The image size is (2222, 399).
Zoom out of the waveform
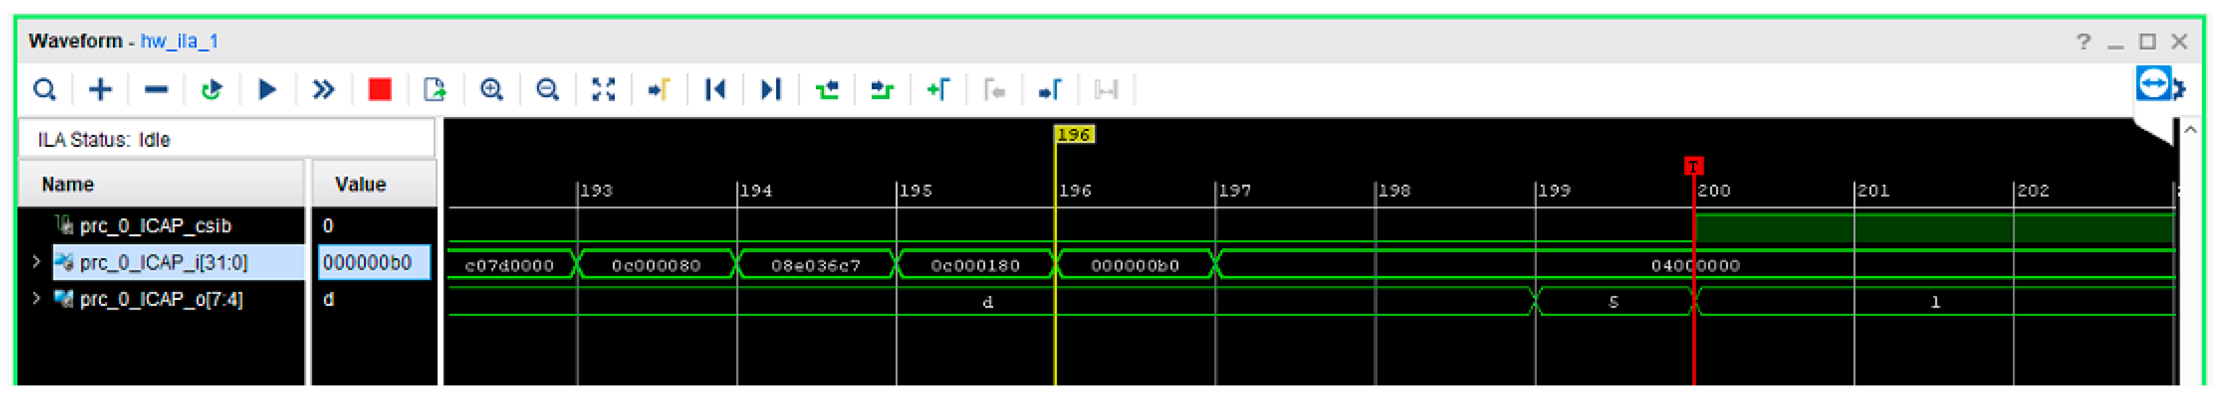(x=547, y=89)
